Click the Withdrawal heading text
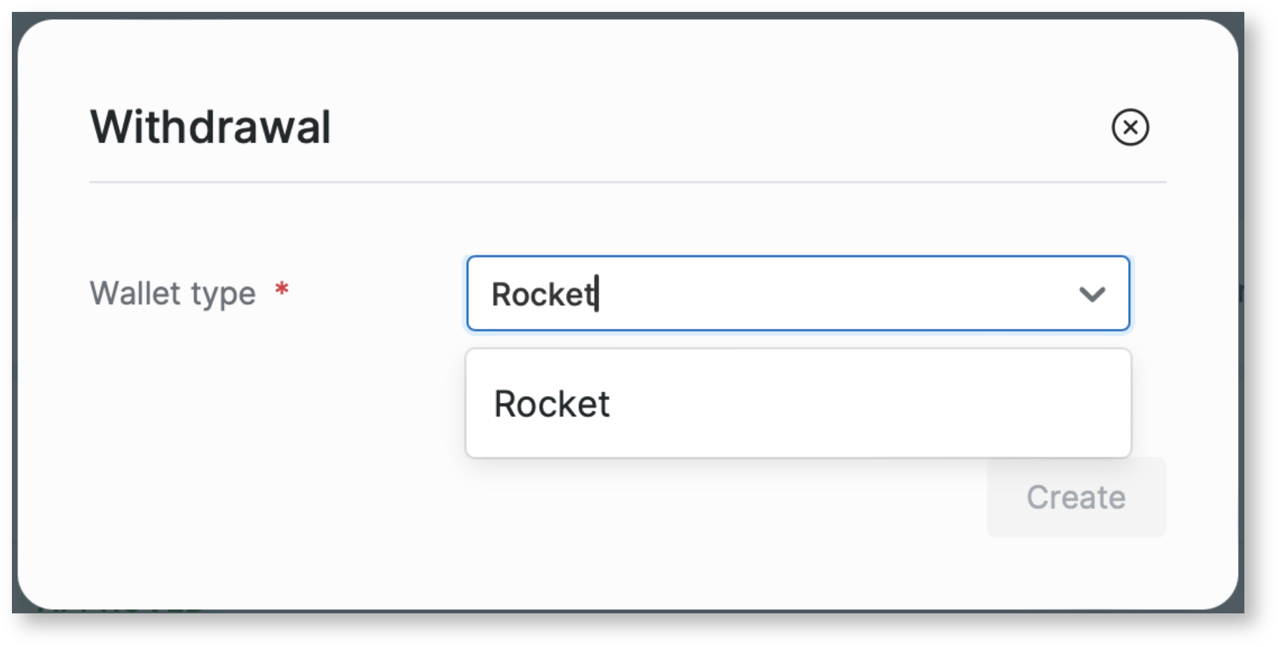The width and height of the screenshot is (1278, 647). [x=210, y=128]
